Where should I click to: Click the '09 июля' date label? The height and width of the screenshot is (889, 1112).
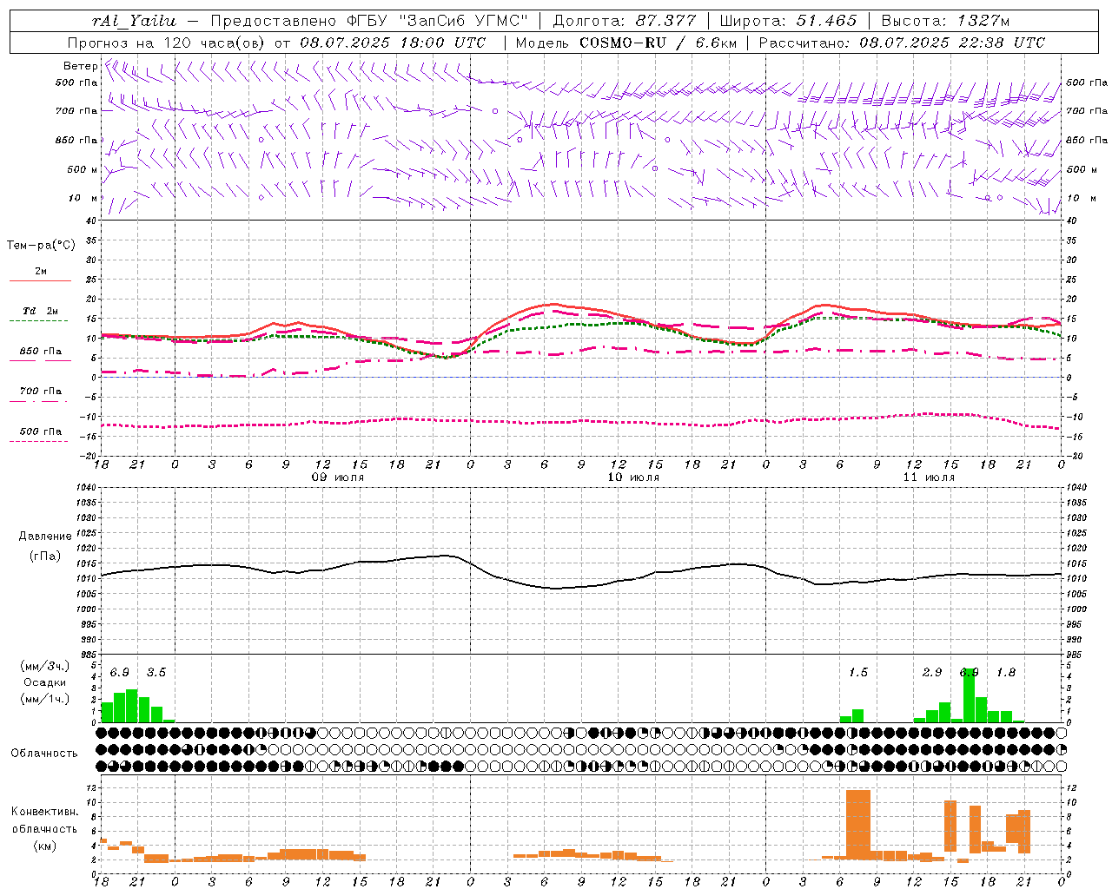338,477
